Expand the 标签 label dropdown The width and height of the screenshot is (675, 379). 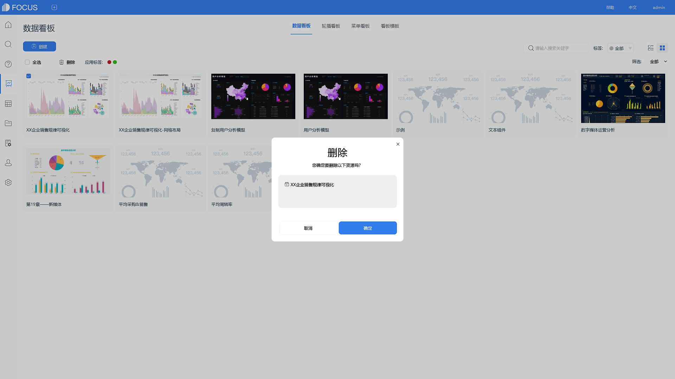point(621,48)
